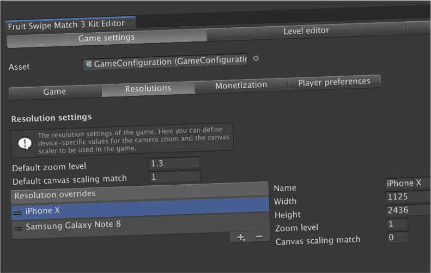Edit the Width field showing 1125
Viewport: 431px width, 273px height.
[x=408, y=197]
